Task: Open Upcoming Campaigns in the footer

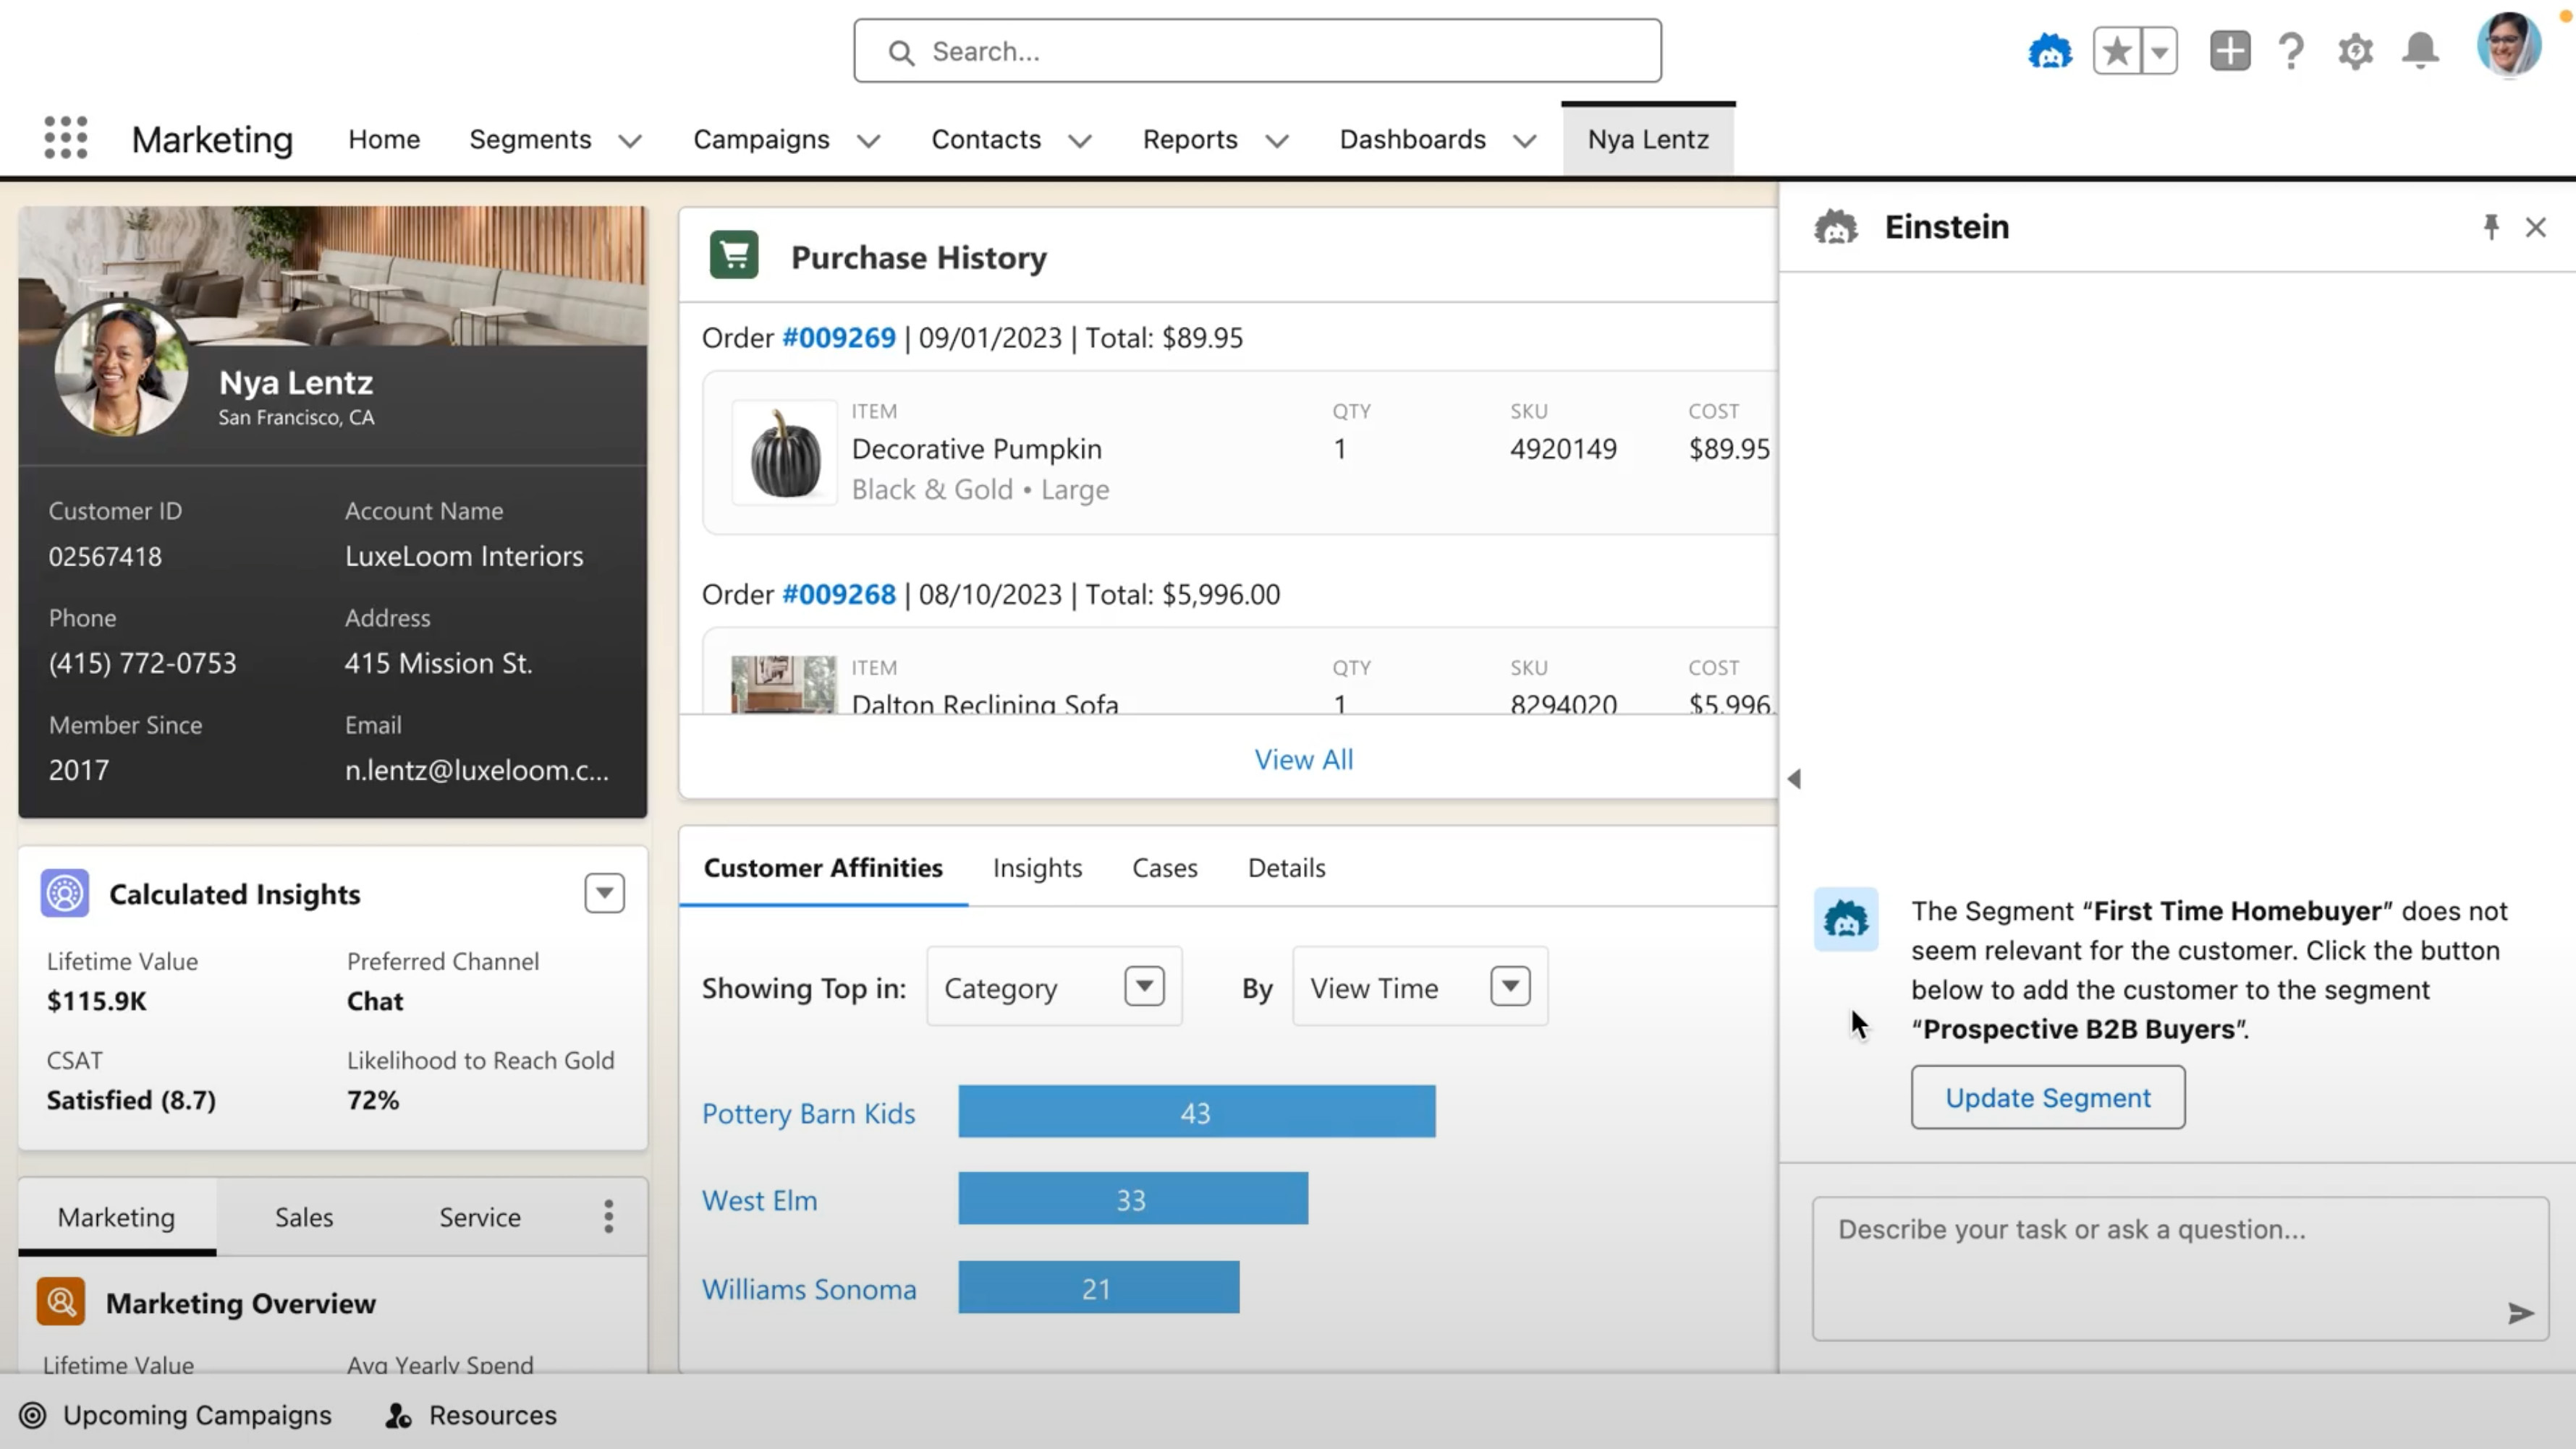Action: pos(196,1415)
